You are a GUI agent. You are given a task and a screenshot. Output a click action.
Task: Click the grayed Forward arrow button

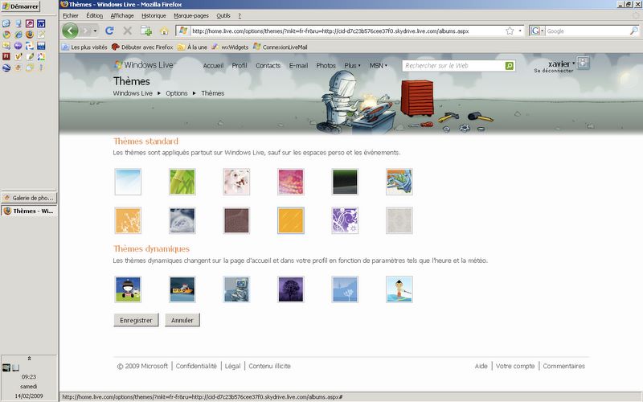coord(85,31)
